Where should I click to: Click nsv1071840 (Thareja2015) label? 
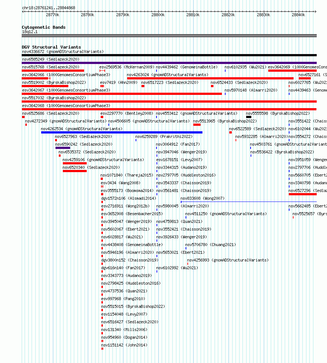pos(127,175)
